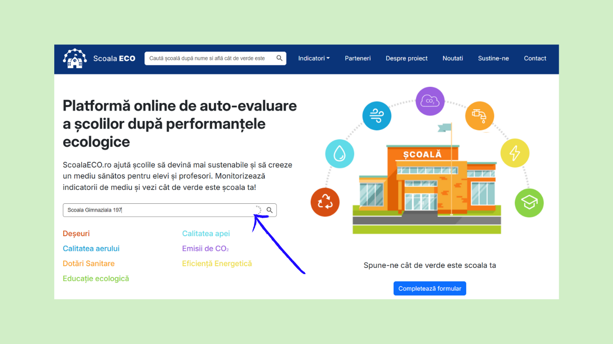Select the blue wind air quality icon

pos(377,116)
